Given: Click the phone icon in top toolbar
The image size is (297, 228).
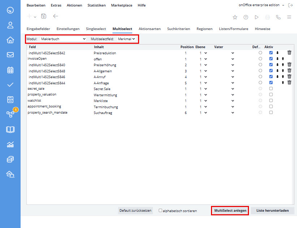Looking at the screenshot, I should (x=278, y=17).
